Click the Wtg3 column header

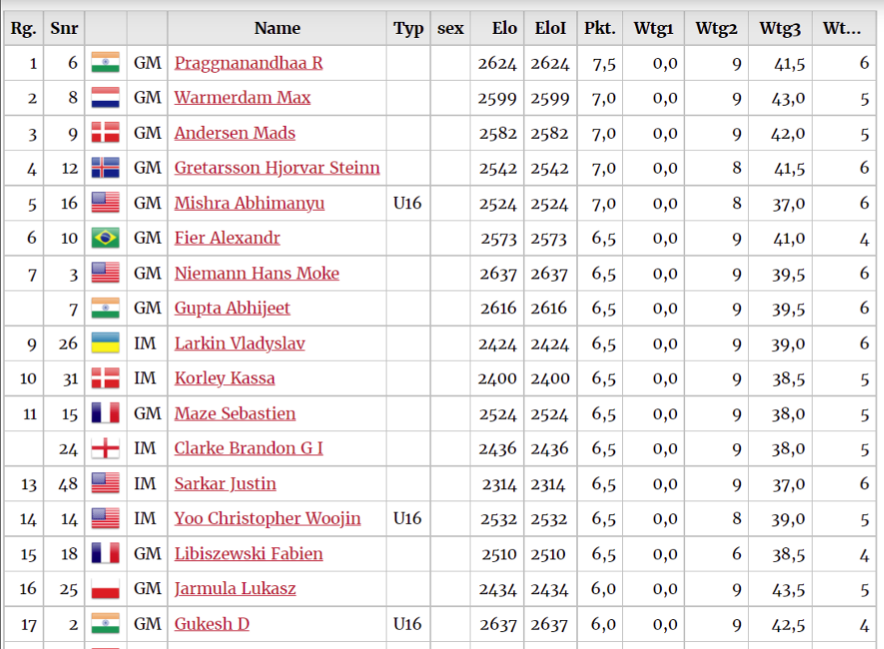coord(781,28)
